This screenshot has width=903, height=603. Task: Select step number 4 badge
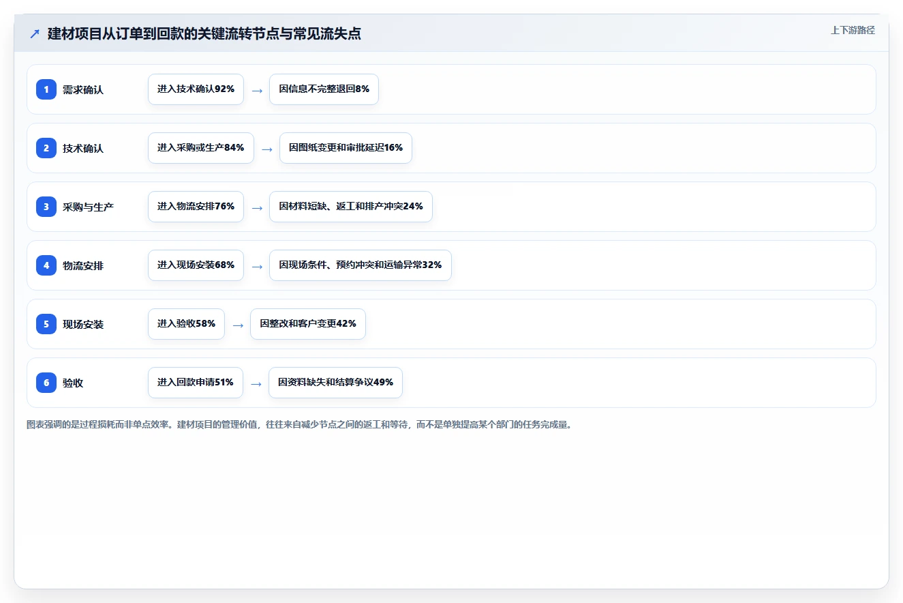click(x=46, y=265)
